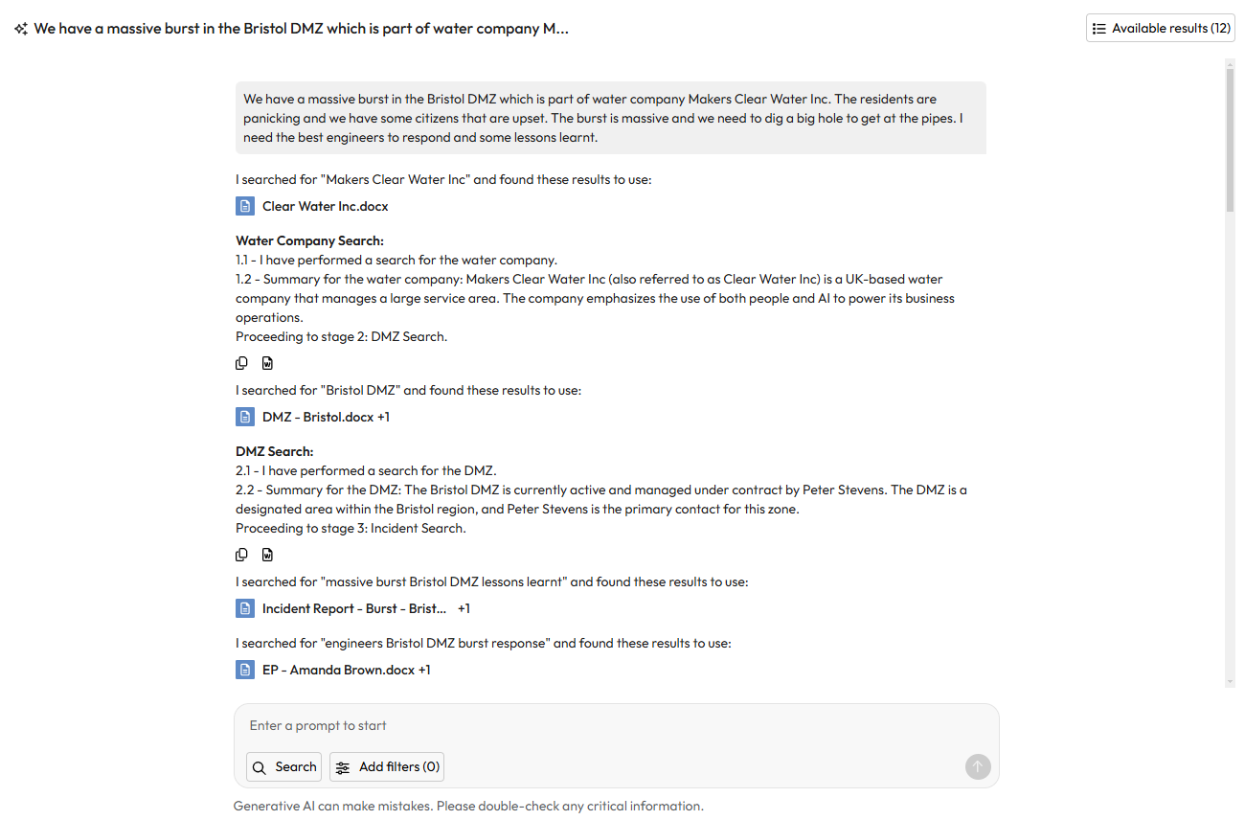Click the document icon beside Clear Water Inc.docx
The width and height of the screenshot is (1245, 820).
point(245,206)
